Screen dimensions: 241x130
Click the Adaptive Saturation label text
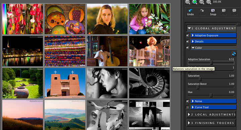[x=199, y=59]
